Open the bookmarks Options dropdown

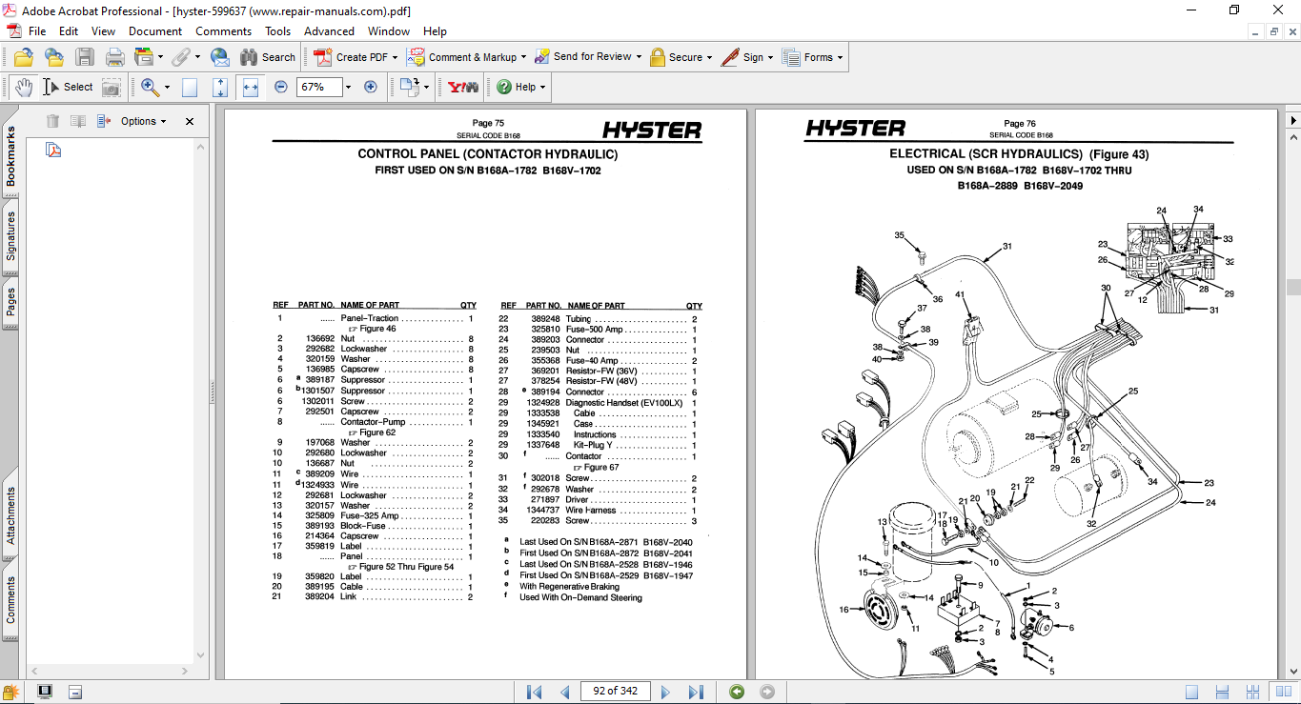143,121
